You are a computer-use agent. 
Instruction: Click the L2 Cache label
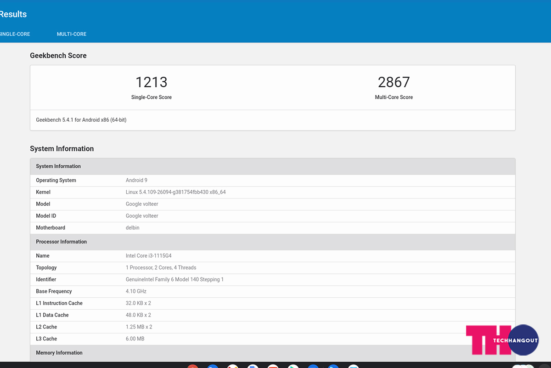click(46, 327)
